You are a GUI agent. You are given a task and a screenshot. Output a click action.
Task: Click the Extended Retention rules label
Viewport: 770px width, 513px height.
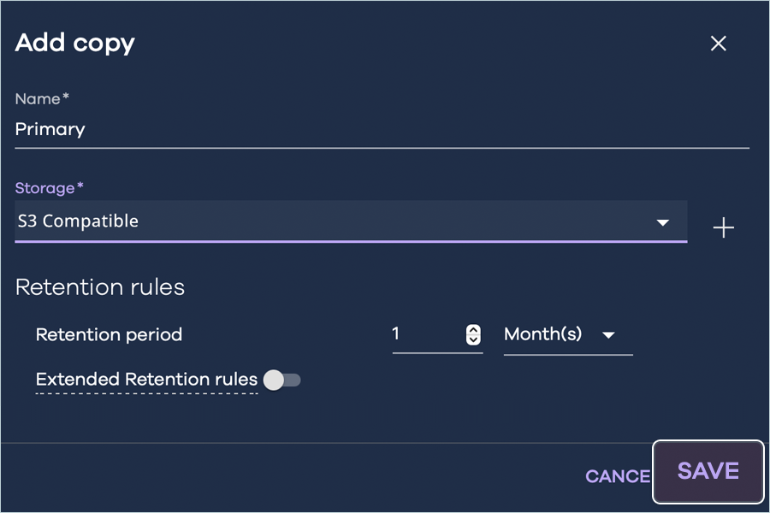[146, 380]
